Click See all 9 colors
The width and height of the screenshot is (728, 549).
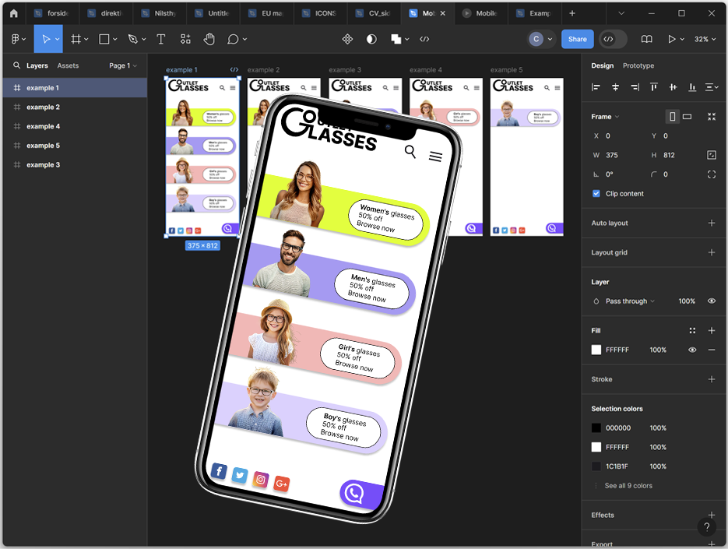pyautogui.click(x=630, y=486)
